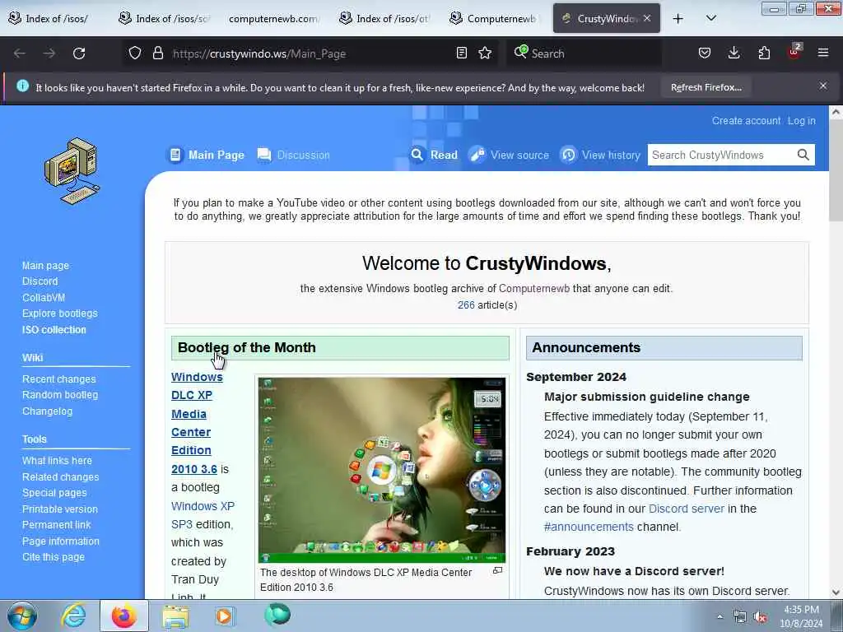Open the ISO collection sidebar link
Screen dimensions: 843x632
point(54,329)
